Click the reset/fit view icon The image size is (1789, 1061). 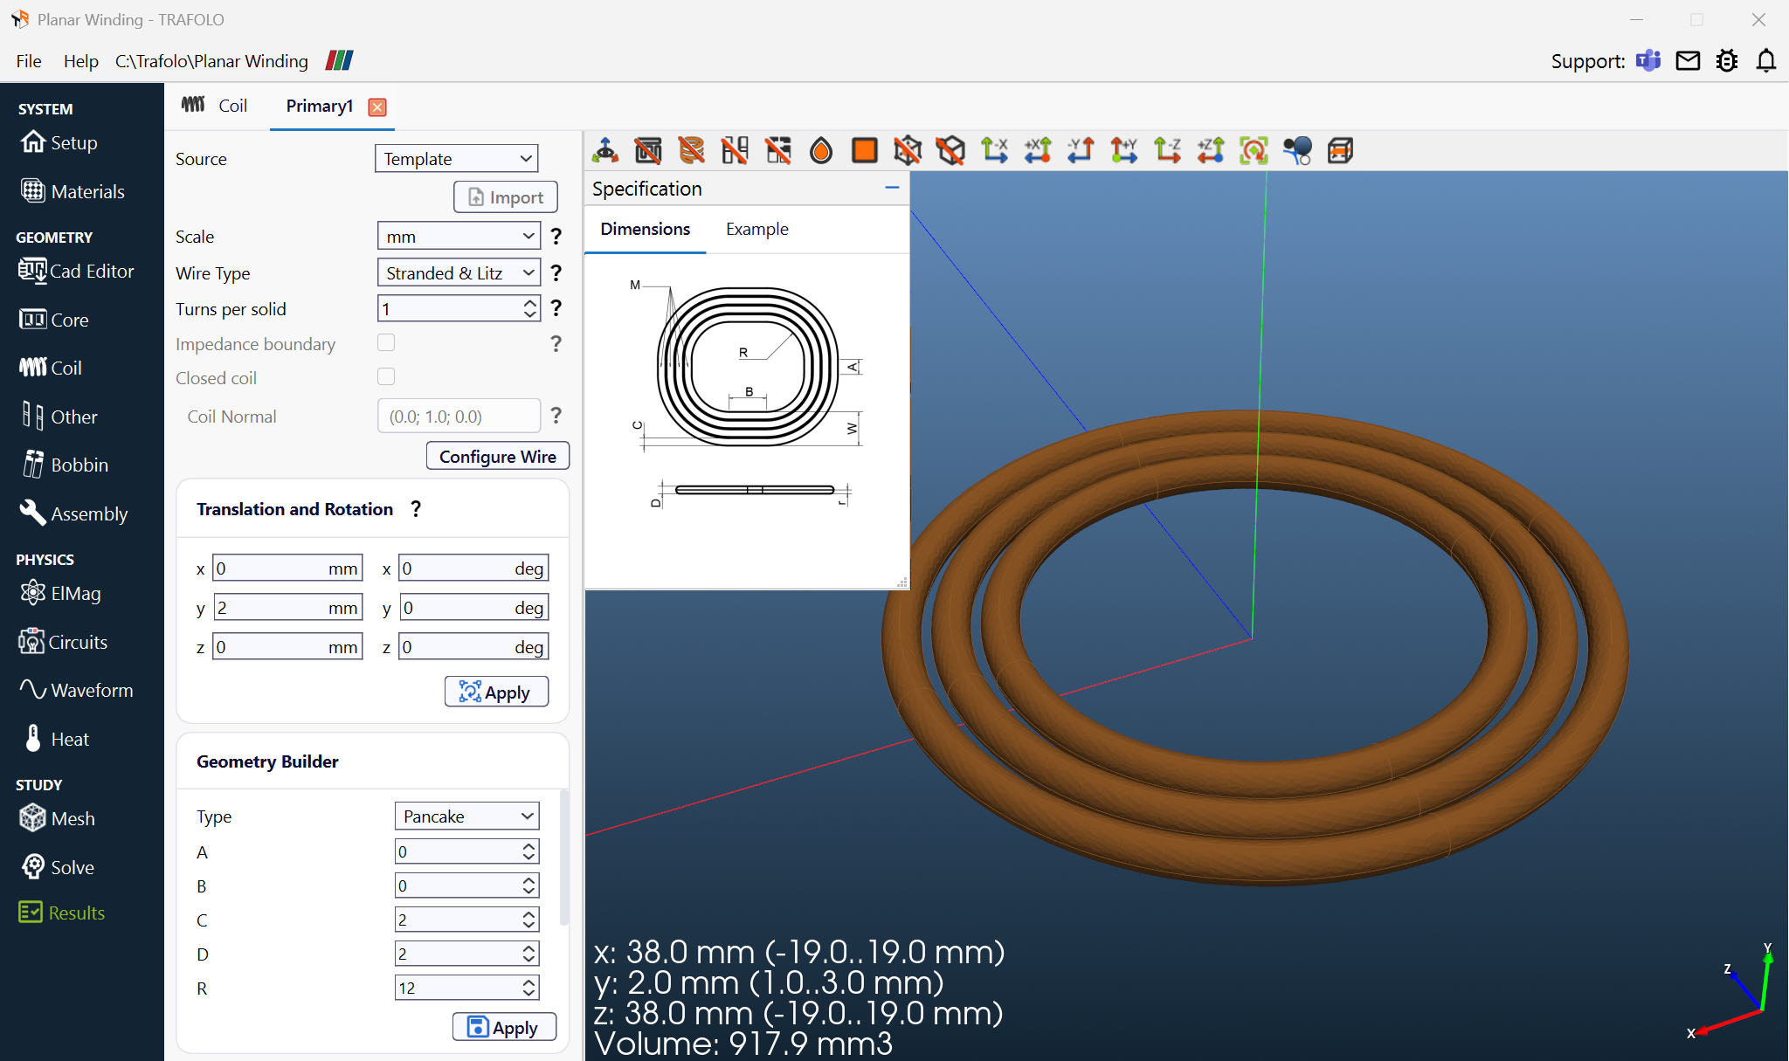1254,150
